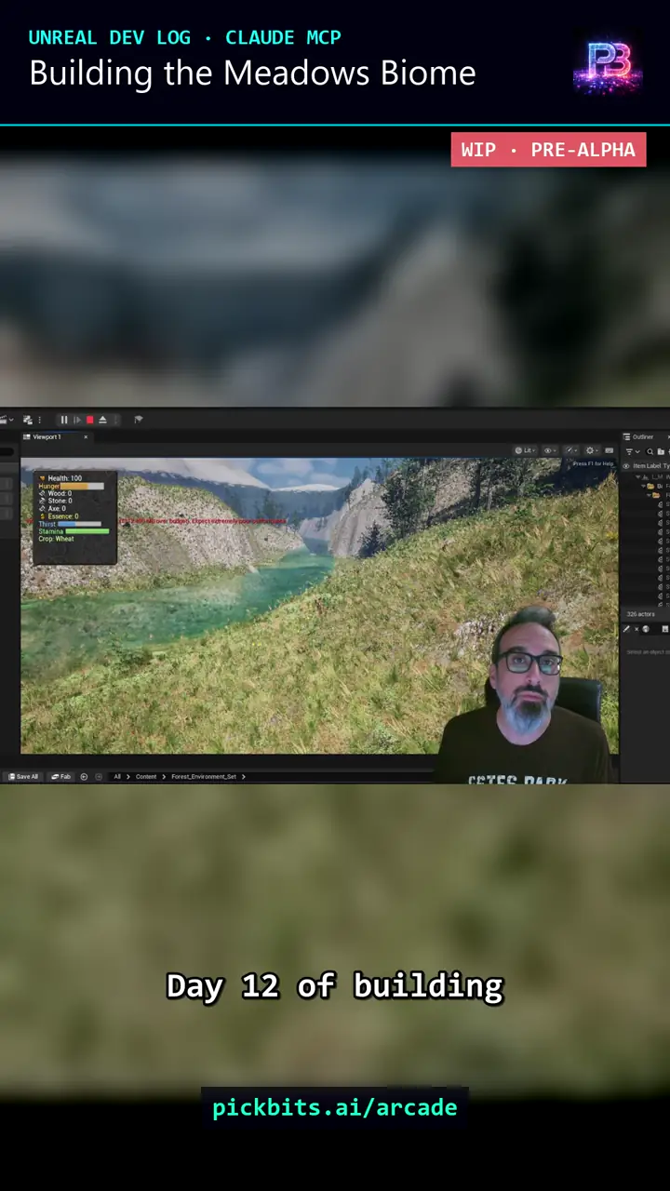This screenshot has width=670, height=1191.
Task: Click the World Settings globe icon
Action: coord(646,629)
